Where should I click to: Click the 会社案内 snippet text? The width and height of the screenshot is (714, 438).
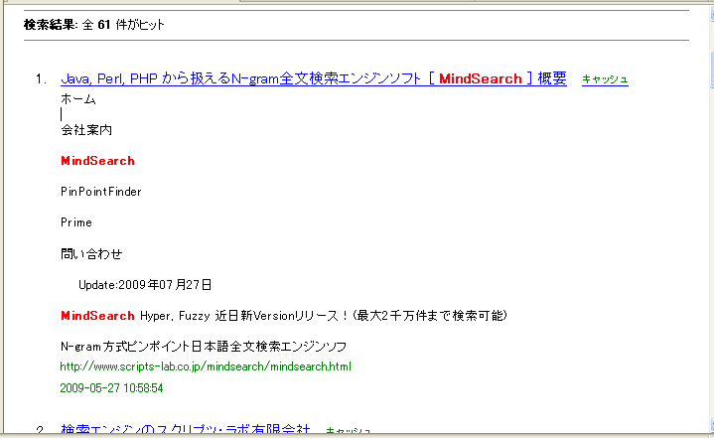point(86,130)
